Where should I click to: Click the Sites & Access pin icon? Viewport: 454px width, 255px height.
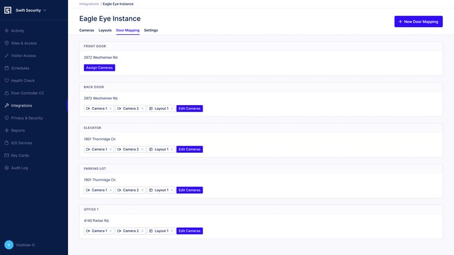(6, 43)
